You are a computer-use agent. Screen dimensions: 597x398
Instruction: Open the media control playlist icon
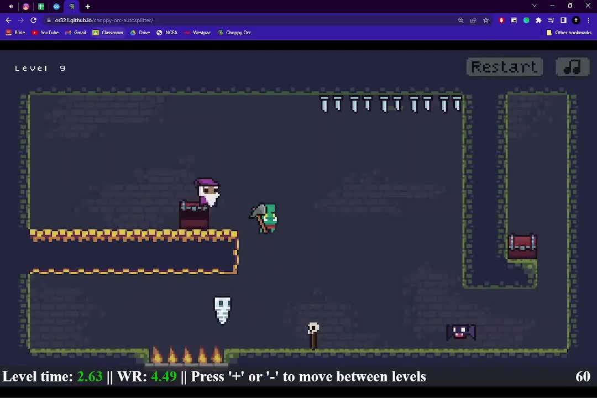[x=551, y=20]
